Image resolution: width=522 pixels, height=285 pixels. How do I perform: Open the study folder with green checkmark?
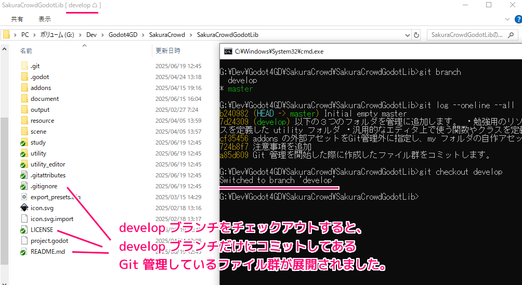pyautogui.click(x=38, y=142)
